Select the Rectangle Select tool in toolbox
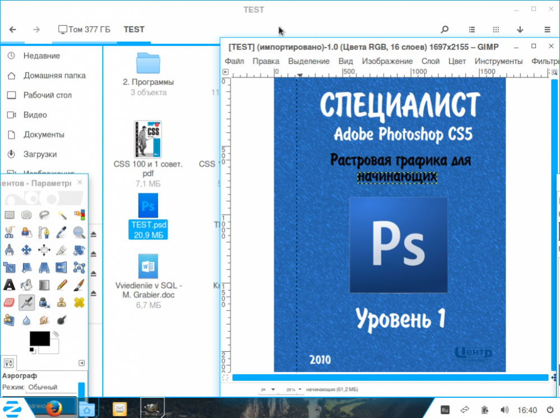 click(10, 215)
